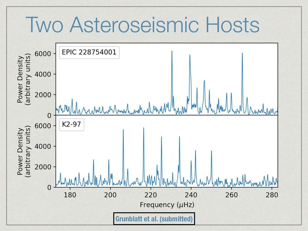Click the x-axis tick label '220'
This screenshot has width=308, height=231.
click(151, 195)
